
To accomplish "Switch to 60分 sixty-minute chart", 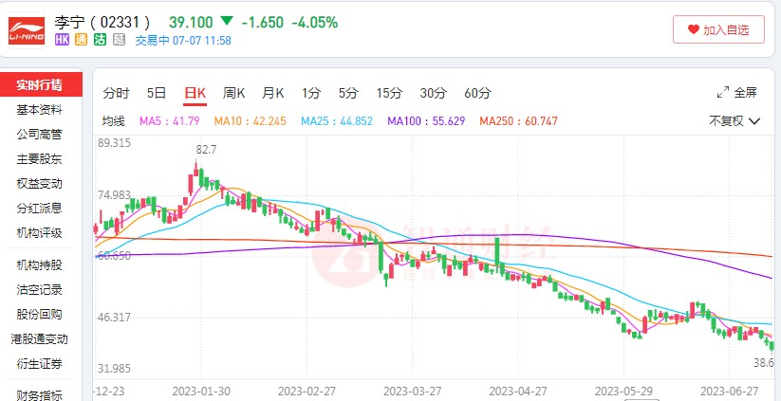I will point(477,93).
